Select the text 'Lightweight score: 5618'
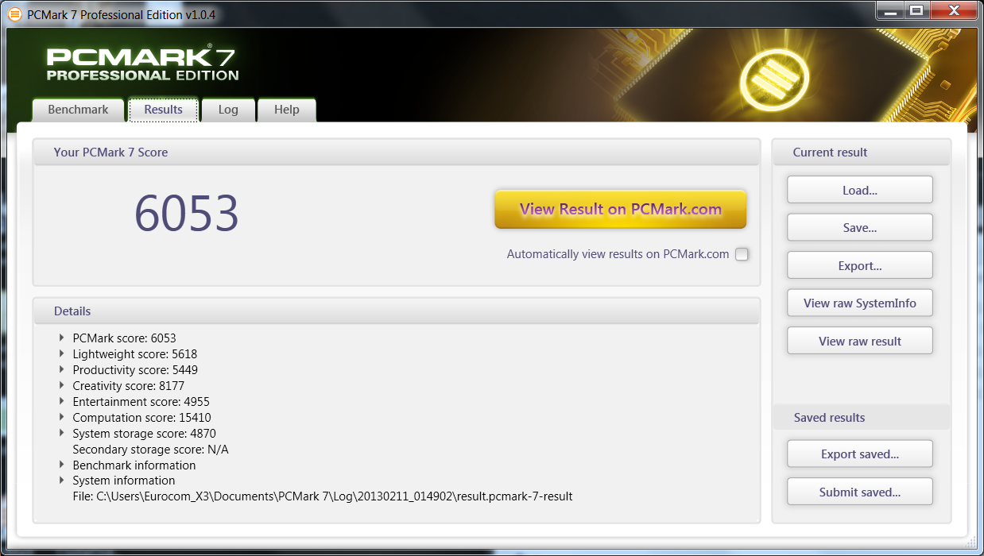The image size is (984, 556). pos(134,354)
